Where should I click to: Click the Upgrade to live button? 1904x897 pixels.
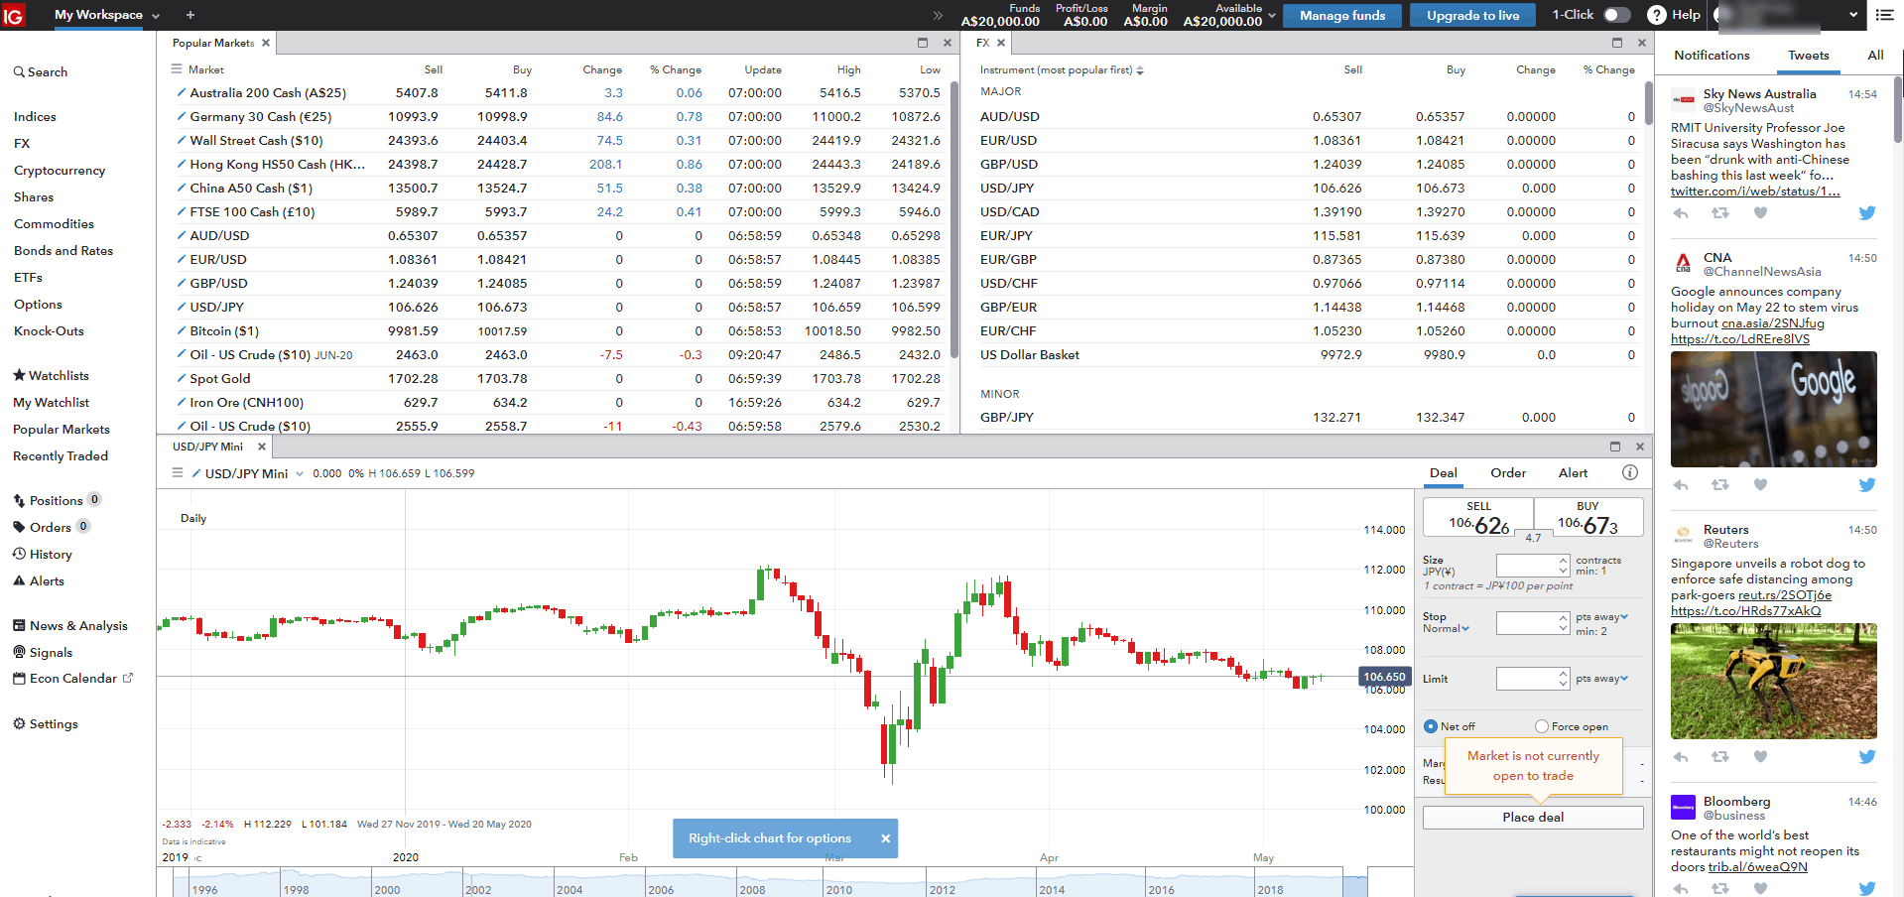tap(1472, 15)
